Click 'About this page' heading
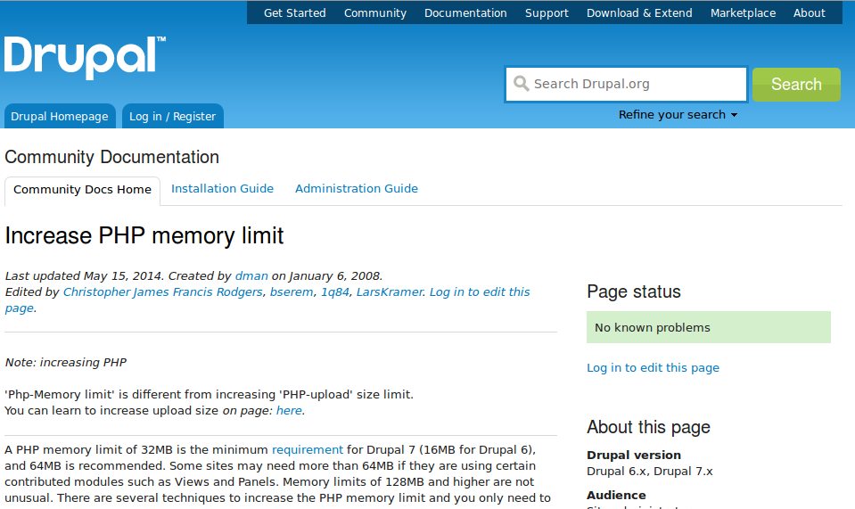The width and height of the screenshot is (855, 509). click(x=648, y=427)
